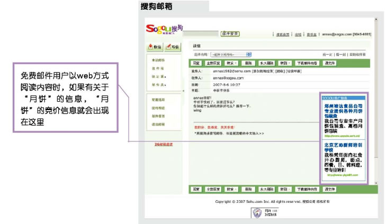The image size is (386, 224).
Task: Click [拒收] next to the sender
Action: coord(280,71)
